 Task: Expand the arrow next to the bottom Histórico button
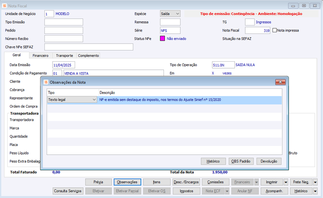[x=315, y=191]
